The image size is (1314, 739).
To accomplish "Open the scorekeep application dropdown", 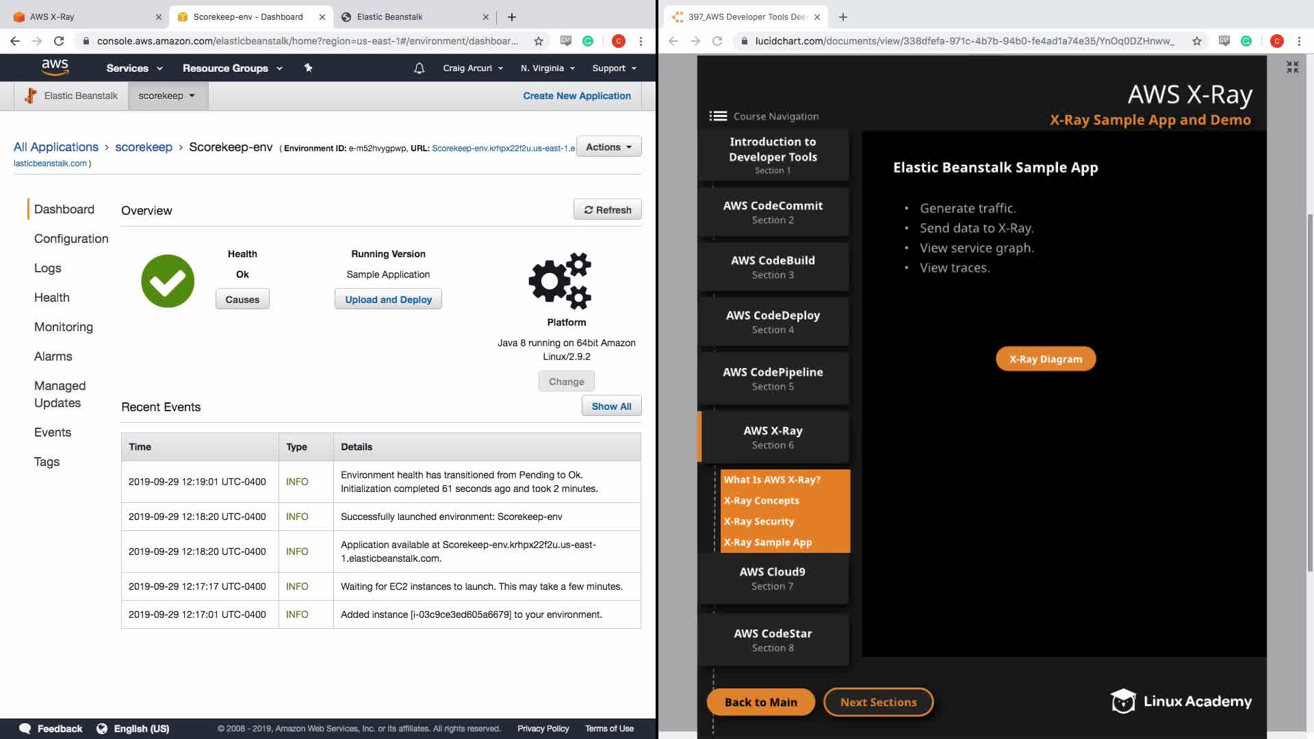I will pos(167,96).
